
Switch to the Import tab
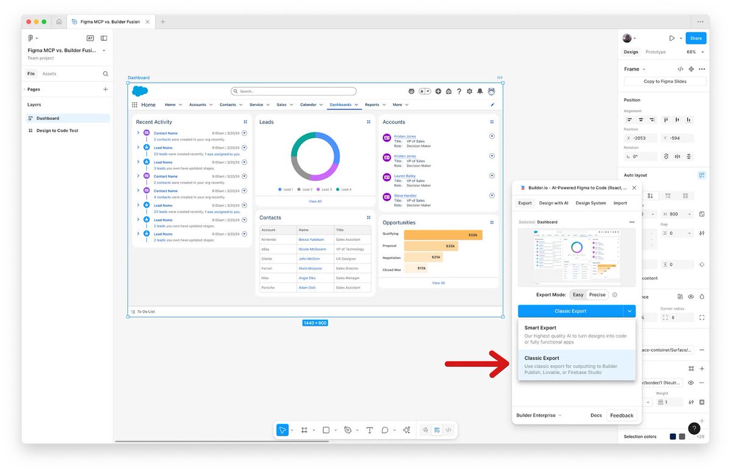(620, 203)
